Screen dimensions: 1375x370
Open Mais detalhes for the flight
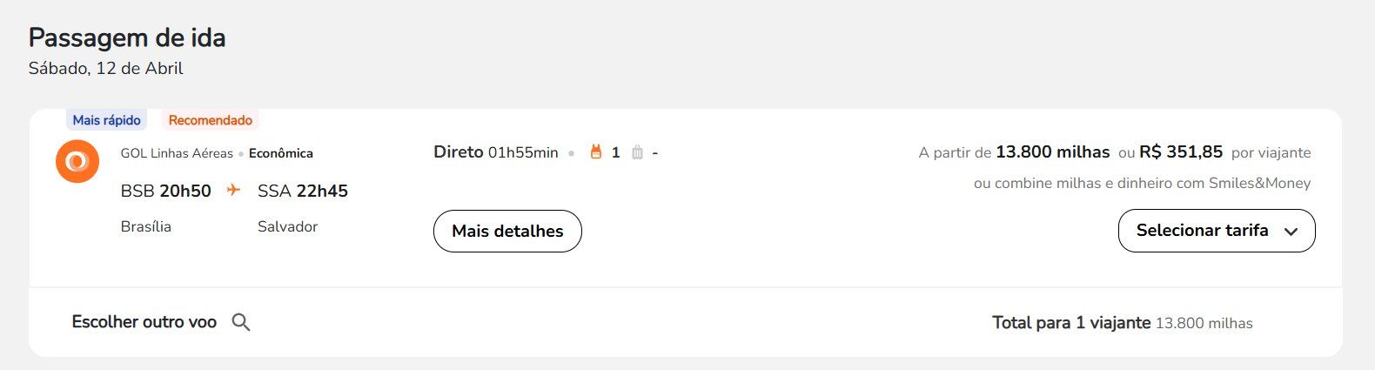pos(507,231)
